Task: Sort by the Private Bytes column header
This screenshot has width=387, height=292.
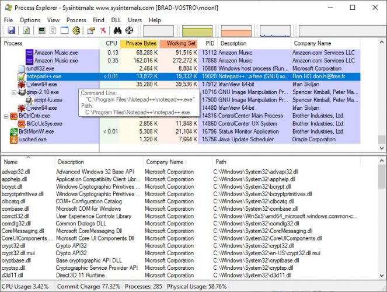Action: 140,43
